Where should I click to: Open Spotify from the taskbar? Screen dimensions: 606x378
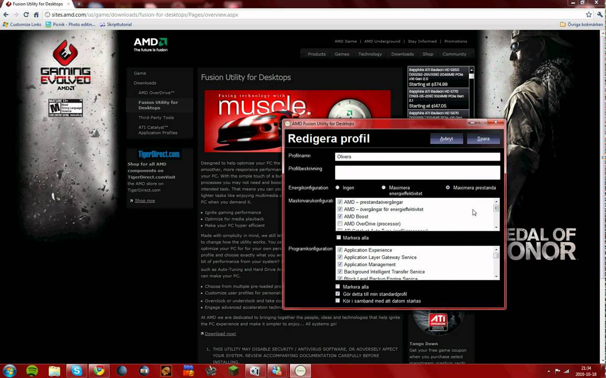tap(33, 371)
